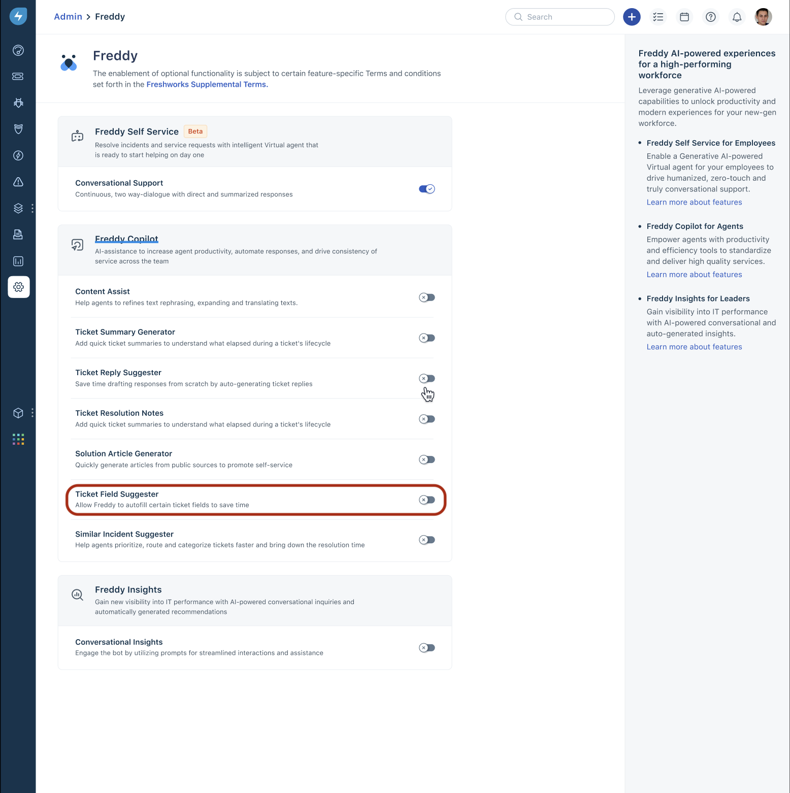Click the Freddy Copilot heading link

tap(126, 239)
